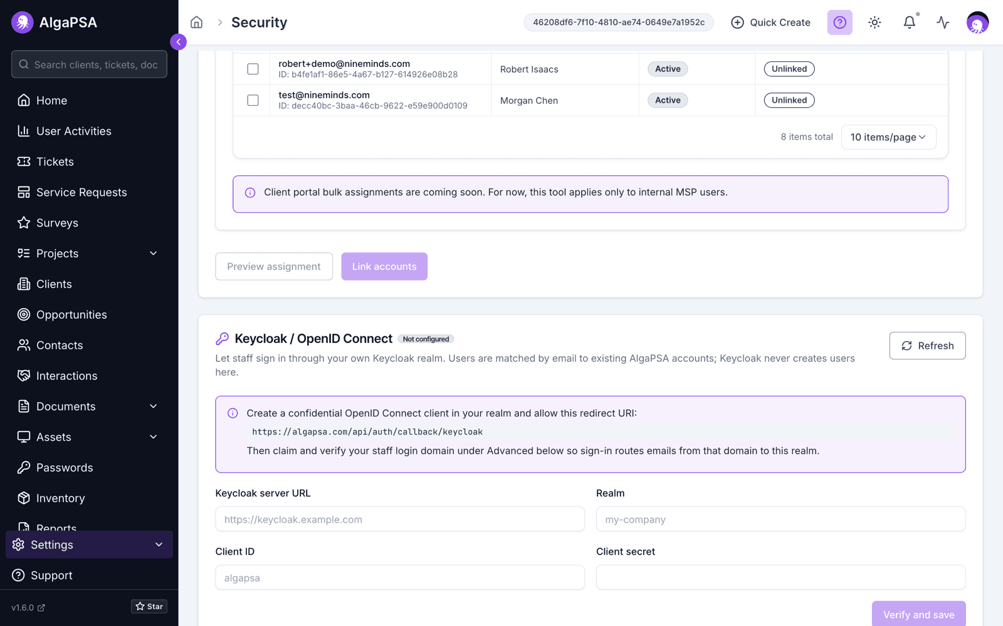Focus the Realm input field
The width and height of the screenshot is (1003, 626).
point(780,520)
